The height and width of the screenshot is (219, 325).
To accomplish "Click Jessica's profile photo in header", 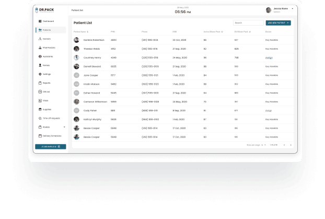I will [269, 10].
